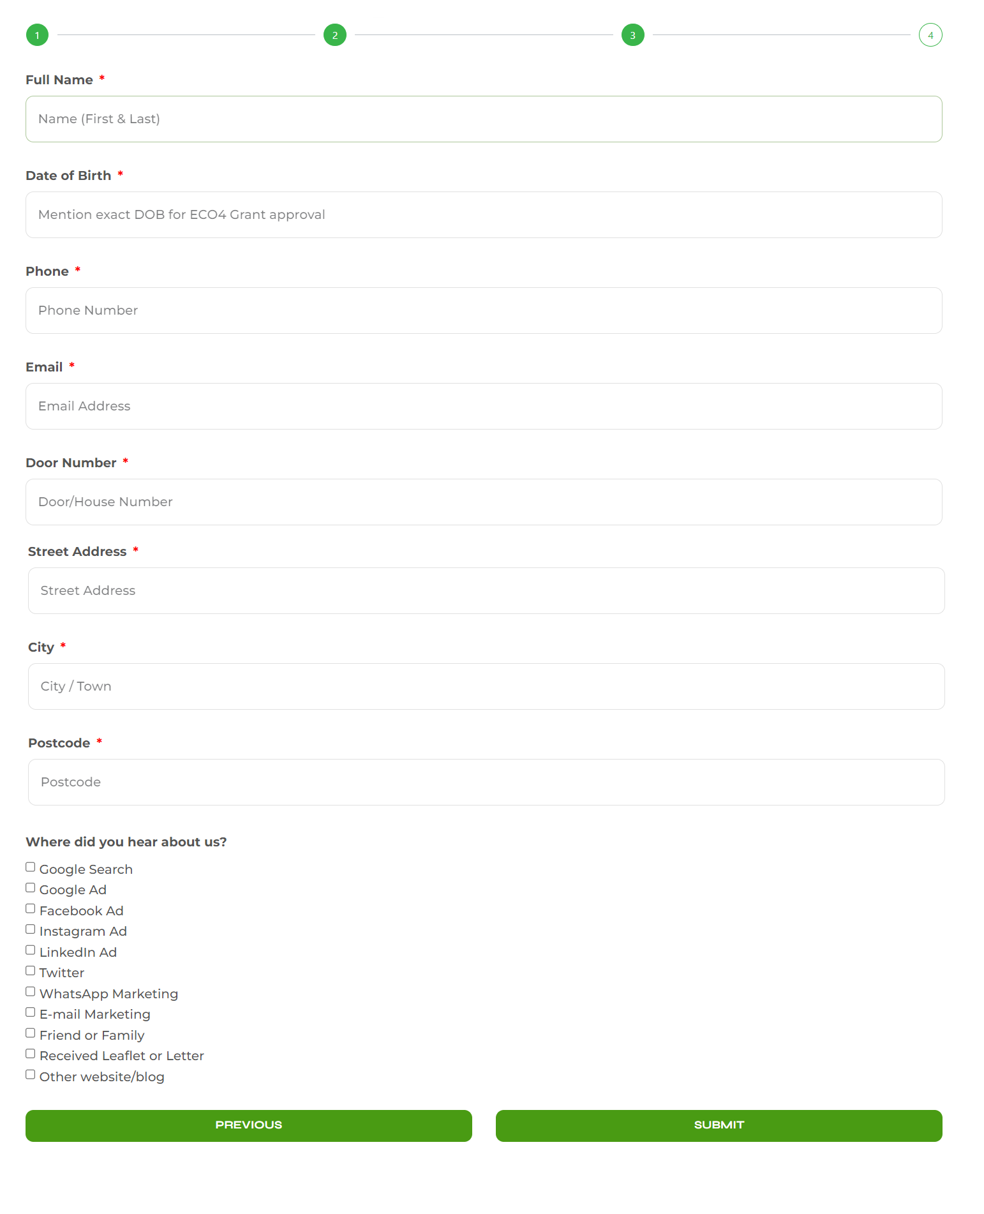Go back with Previous button

(x=249, y=1125)
